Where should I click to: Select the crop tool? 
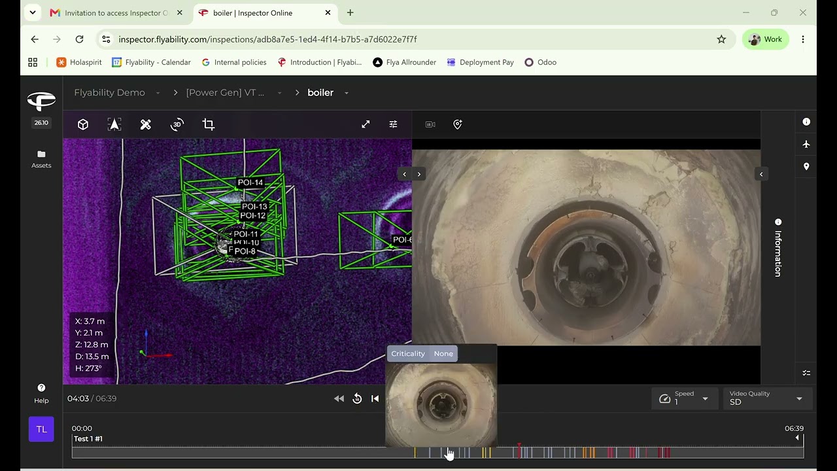click(x=209, y=124)
